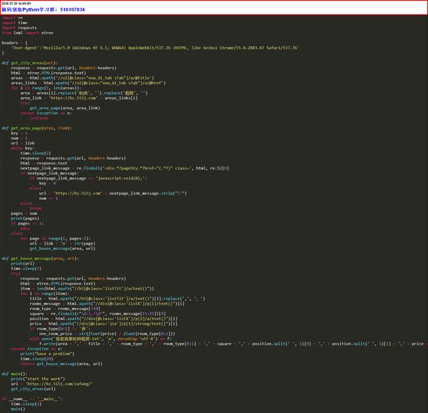Click the 'square = re.findall' line
Screen dimensions: 428x413
tap(98, 313)
